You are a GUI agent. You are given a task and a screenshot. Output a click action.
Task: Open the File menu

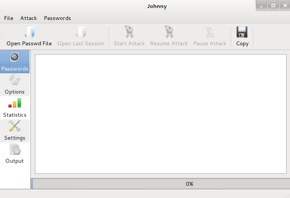click(x=9, y=18)
